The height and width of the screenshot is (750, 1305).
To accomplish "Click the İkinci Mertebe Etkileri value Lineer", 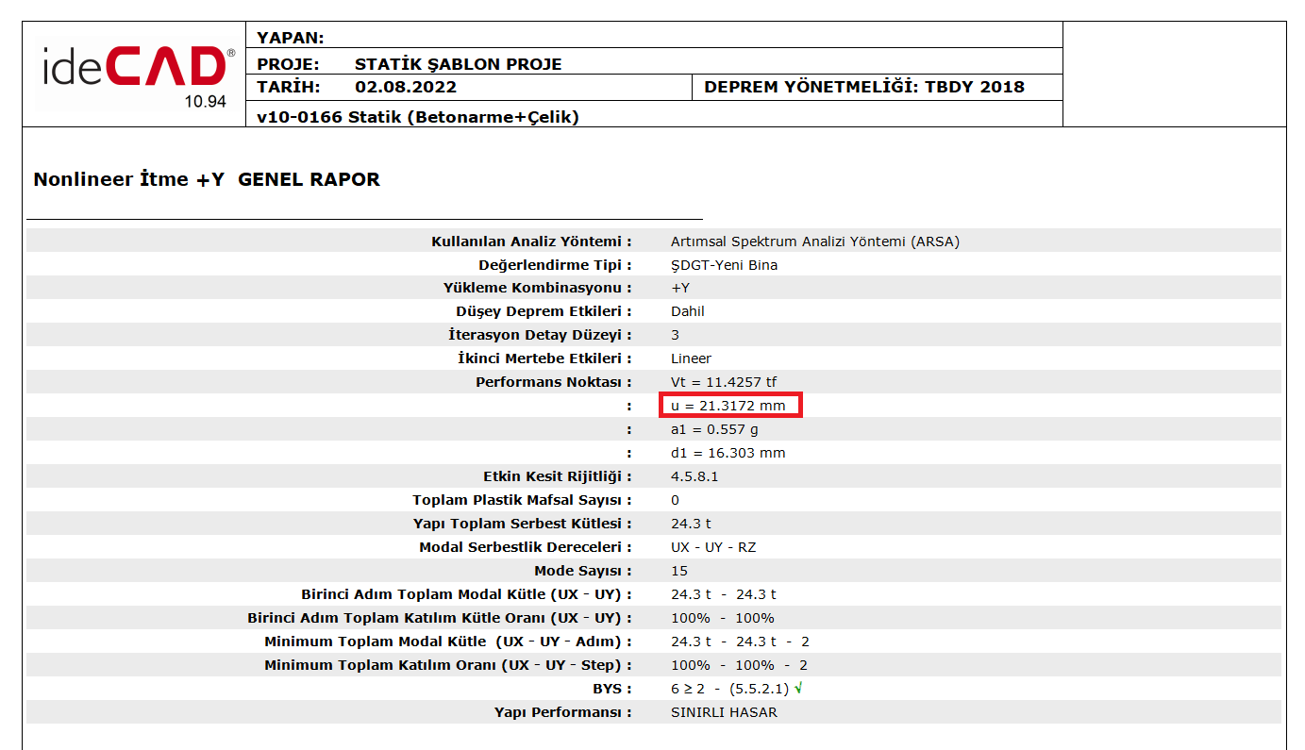I will (x=691, y=358).
